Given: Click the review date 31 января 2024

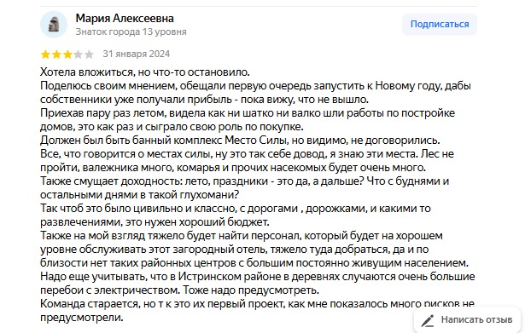Looking at the screenshot, I should point(137,54).
